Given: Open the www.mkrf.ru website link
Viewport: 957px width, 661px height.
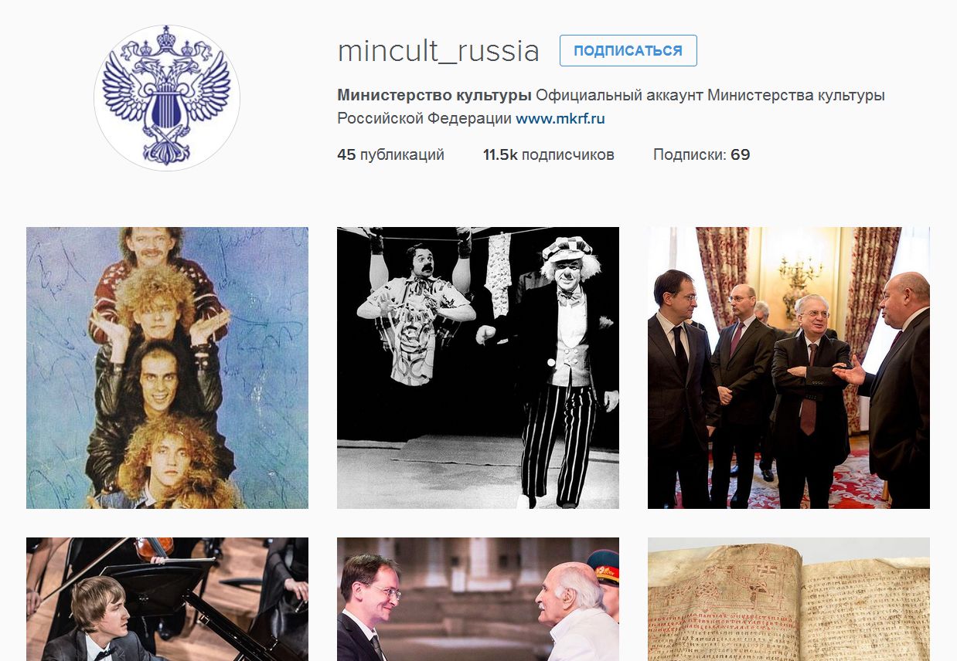Looking at the screenshot, I should point(560,119).
